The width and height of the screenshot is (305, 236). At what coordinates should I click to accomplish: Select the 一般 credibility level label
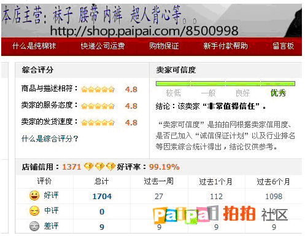point(208,93)
